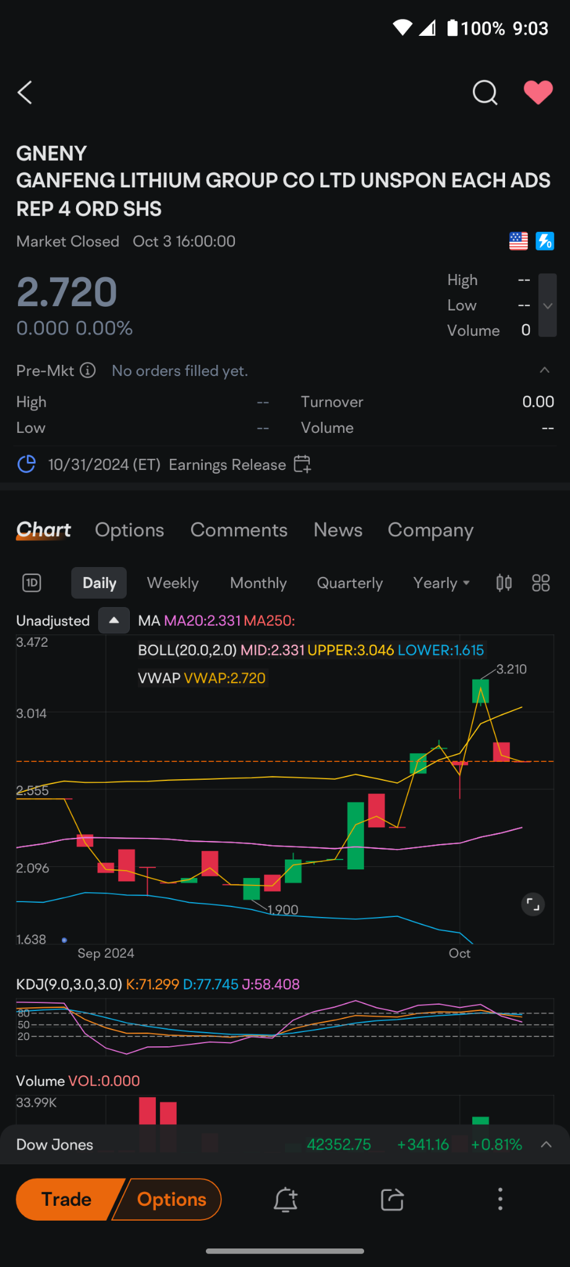This screenshot has height=1267, width=570.
Task: Open the candlestick chart style icon
Action: pos(504,583)
